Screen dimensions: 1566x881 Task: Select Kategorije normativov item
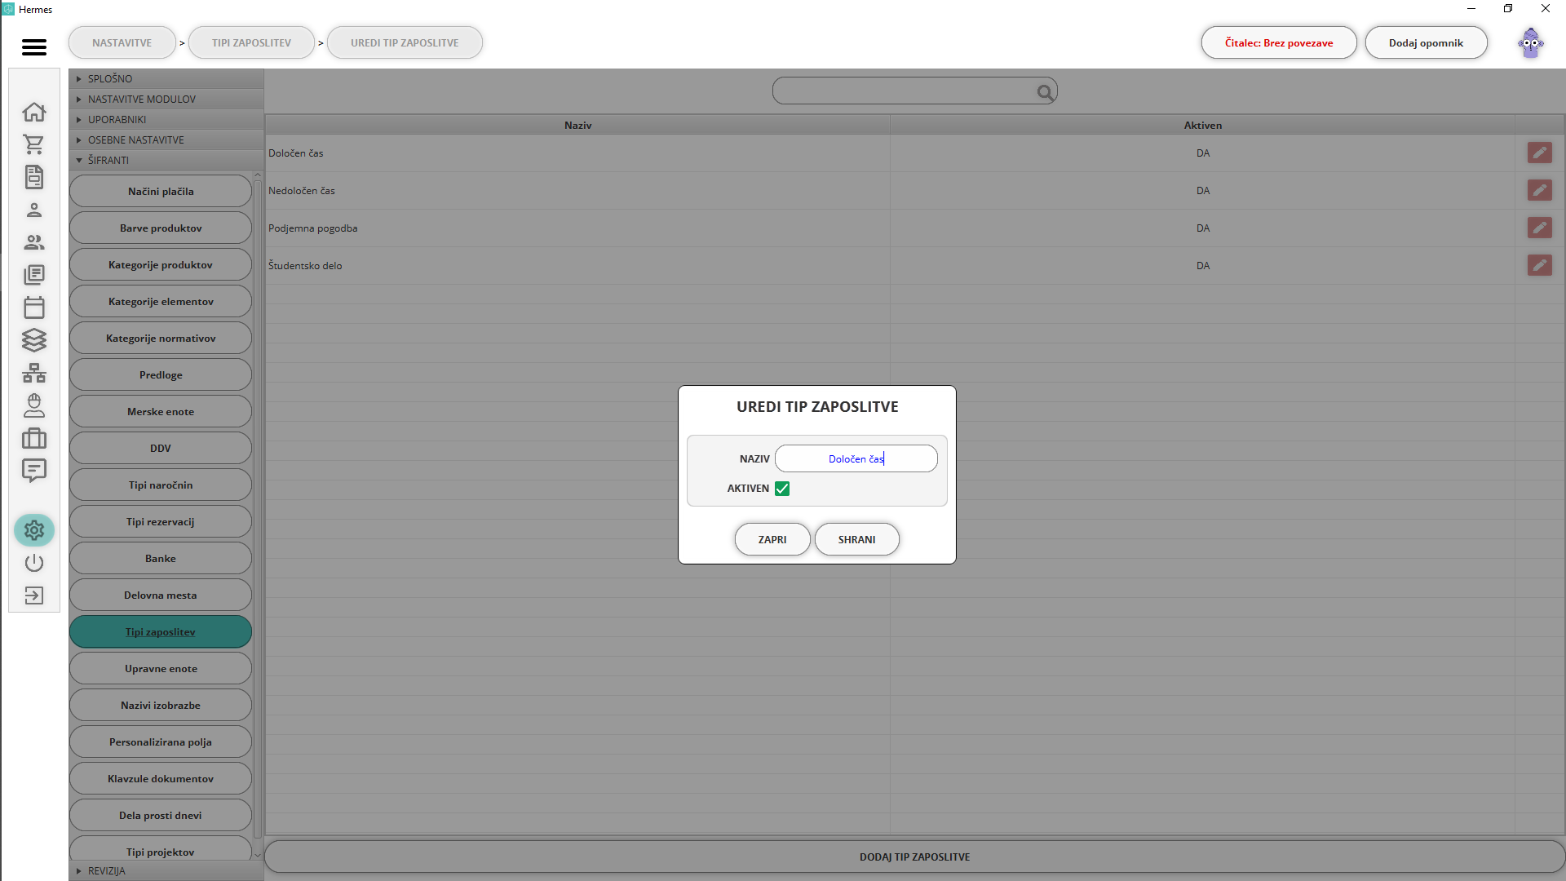[161, 338]
